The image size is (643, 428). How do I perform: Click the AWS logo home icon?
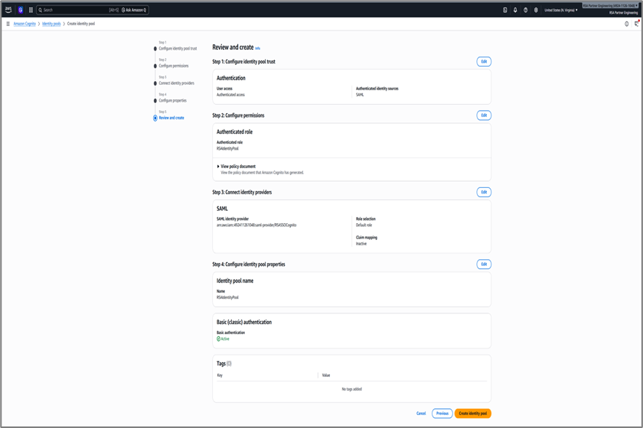pos(8,10)
